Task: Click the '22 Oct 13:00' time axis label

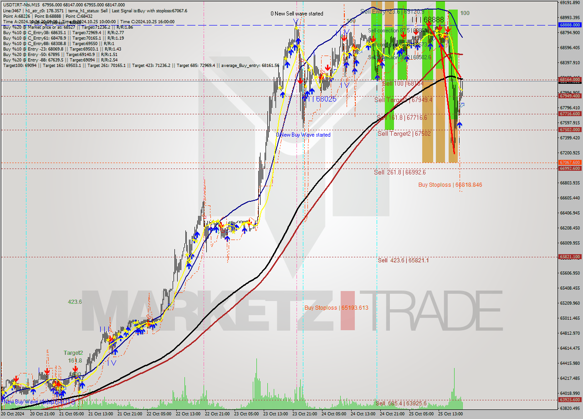Action: pyautogui.click(x=188, y=414)
